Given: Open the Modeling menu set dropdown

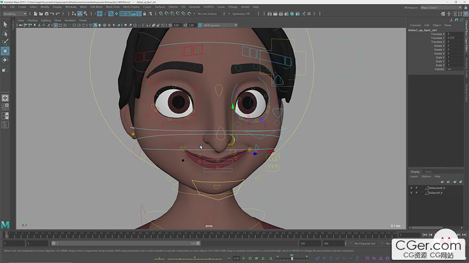Looking at the screenshot, I should point(15,14).
